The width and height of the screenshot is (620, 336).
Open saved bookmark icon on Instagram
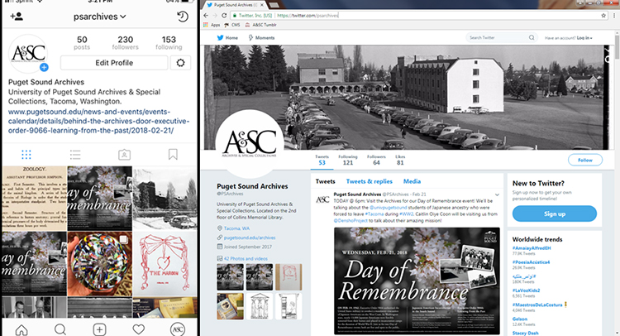[173, 155]
